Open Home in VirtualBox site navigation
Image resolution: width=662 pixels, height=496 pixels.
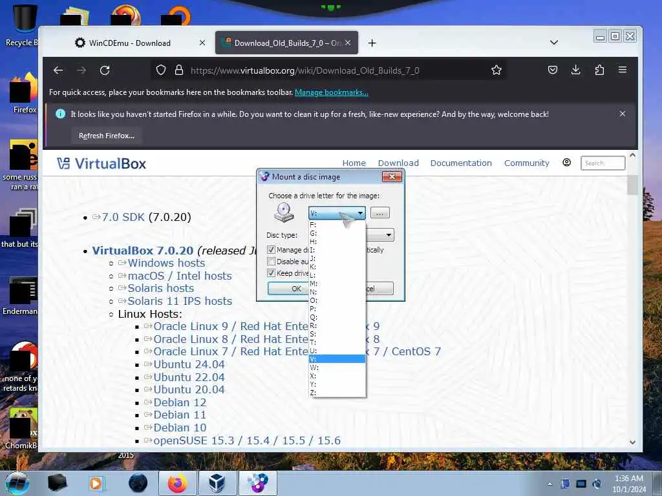(354, 163)
